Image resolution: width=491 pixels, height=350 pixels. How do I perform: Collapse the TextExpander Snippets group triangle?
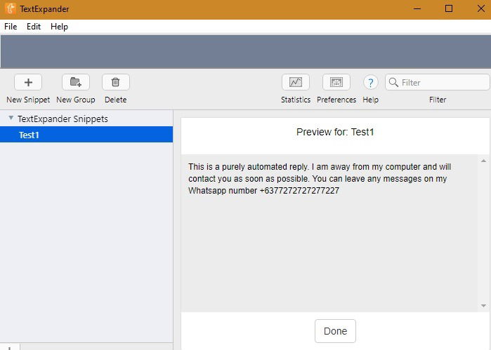(x=11, y=118)
